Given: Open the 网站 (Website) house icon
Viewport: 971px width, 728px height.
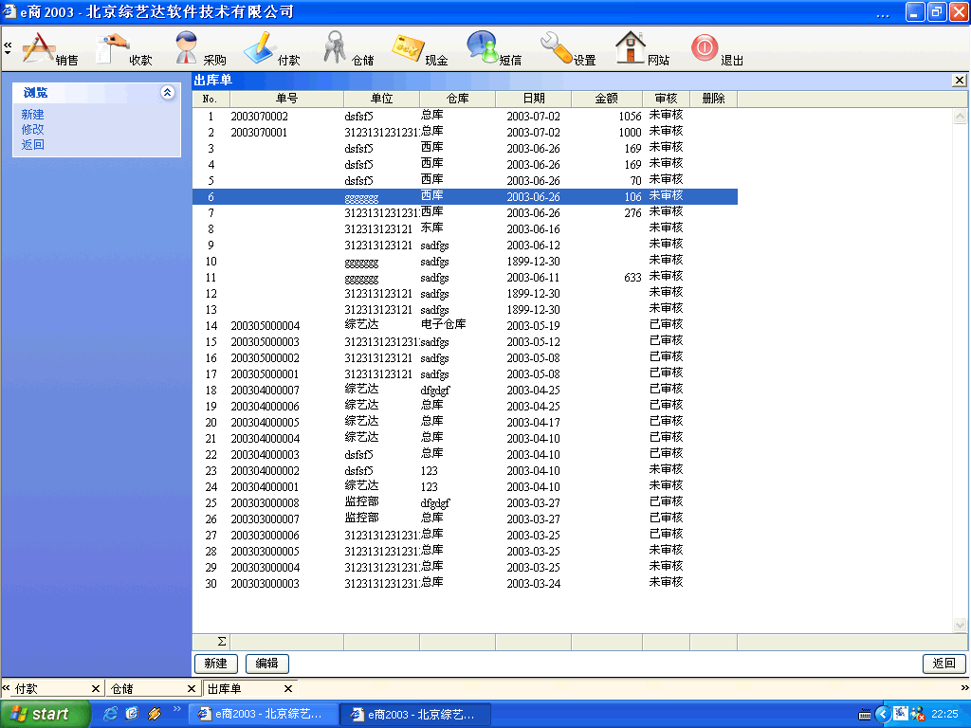Looking at the screenshot, I should (632, 48).
